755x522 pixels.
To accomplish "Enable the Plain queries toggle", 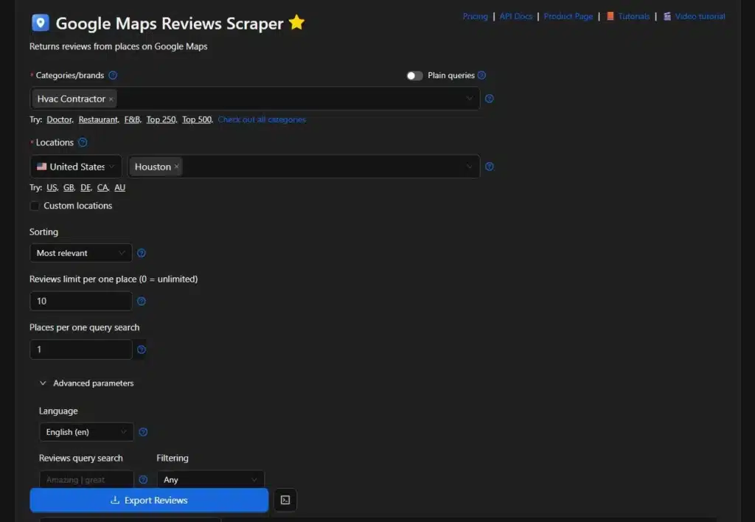I will [414, 74].
